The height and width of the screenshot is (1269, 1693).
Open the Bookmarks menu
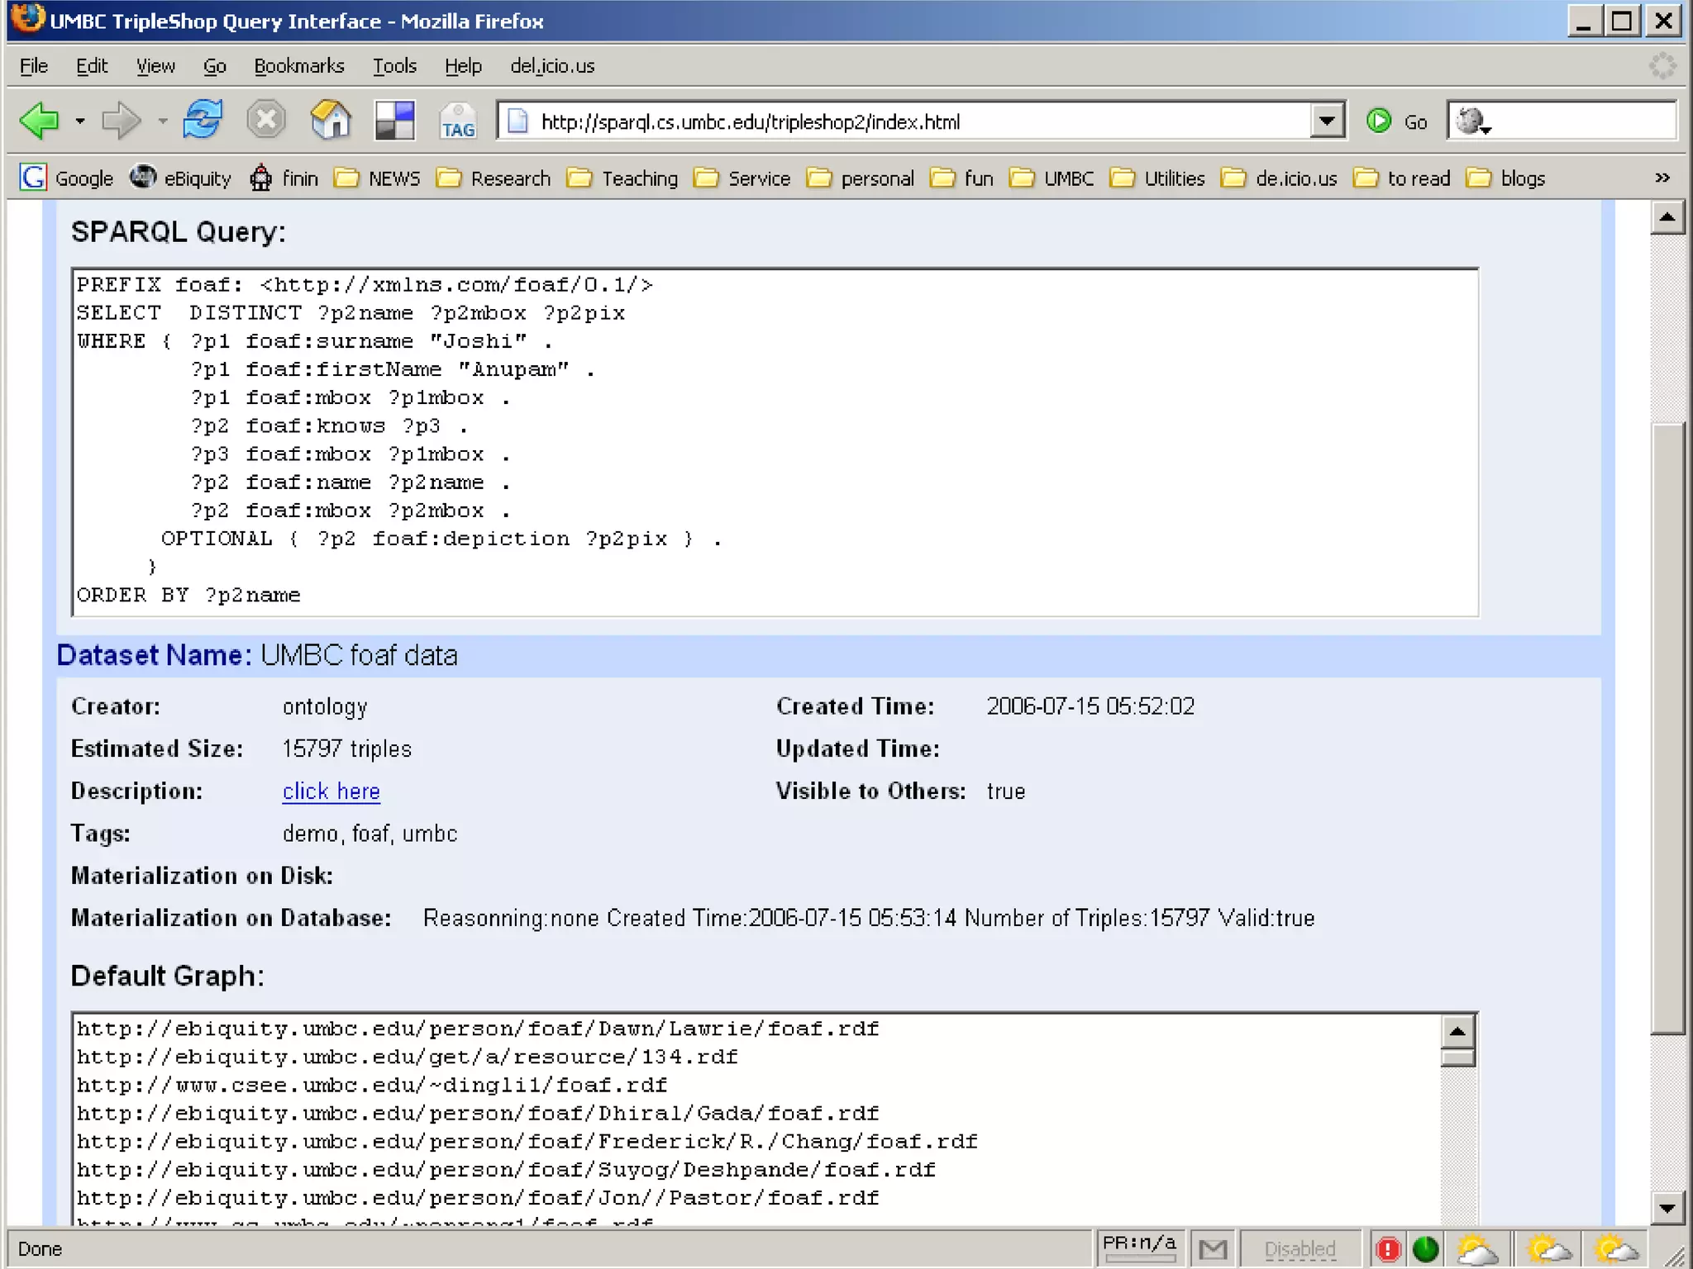[298, 66]
